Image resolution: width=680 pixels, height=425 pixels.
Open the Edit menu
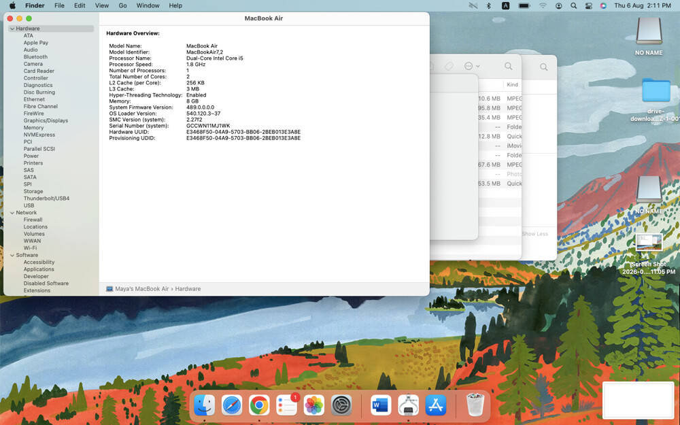pos(80,5)
